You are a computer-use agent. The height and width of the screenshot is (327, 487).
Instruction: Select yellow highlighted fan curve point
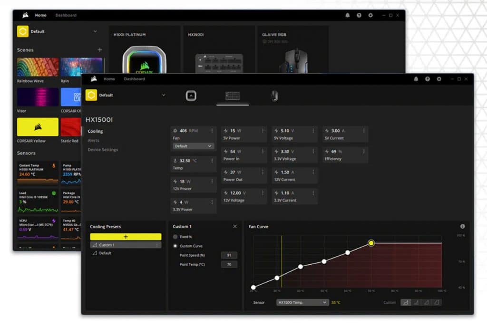tap(371, 243)
